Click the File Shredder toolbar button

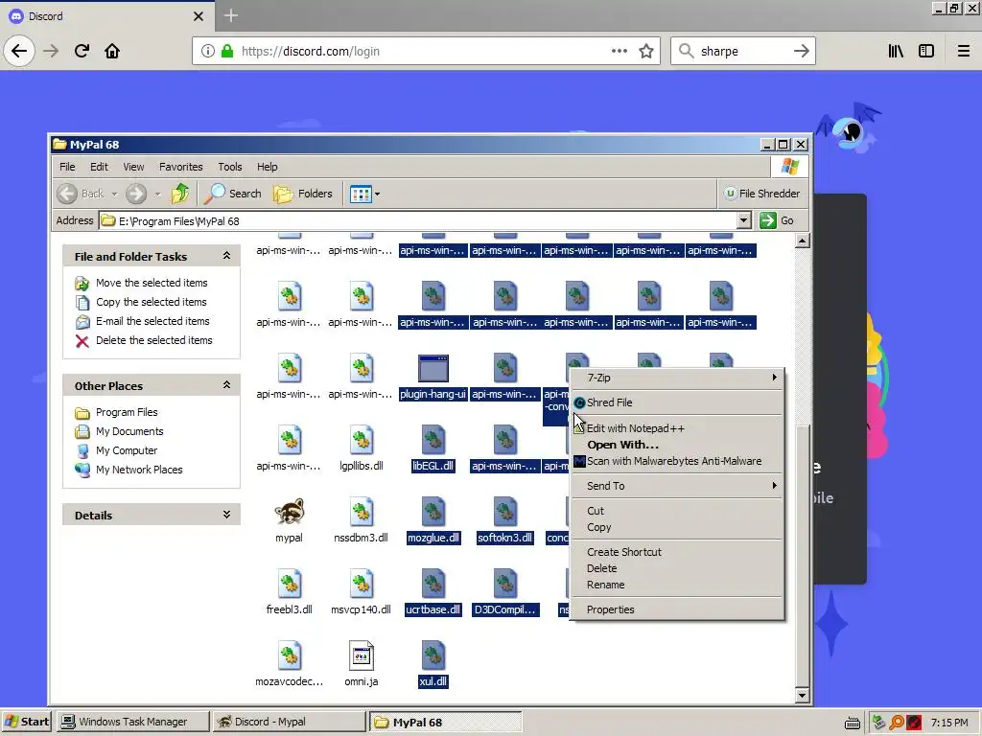[761, 194]
